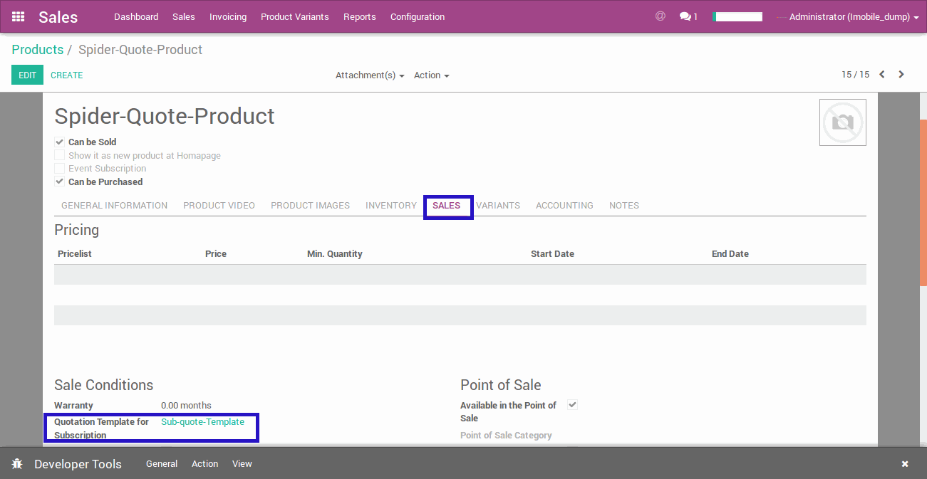927x479 pixels.
Task: Toggle Available in the Point of Sale checkbox
Action: coord(572,405)
